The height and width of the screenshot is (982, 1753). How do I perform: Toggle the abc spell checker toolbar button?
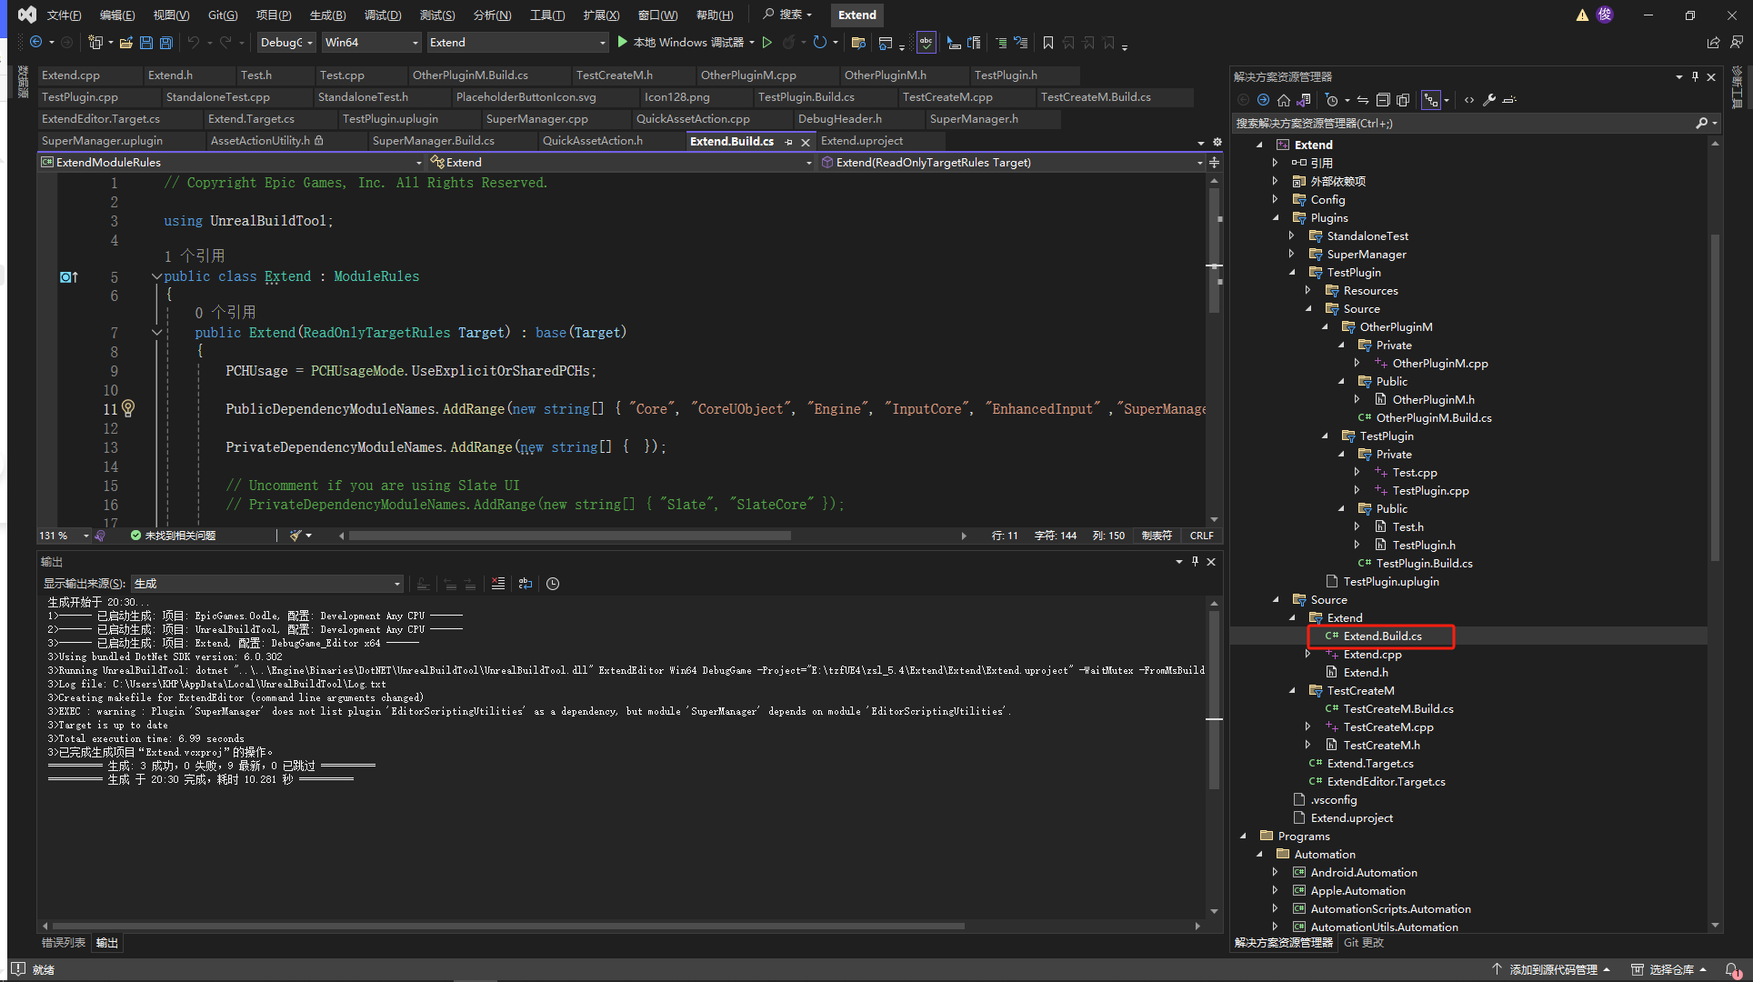pyautogui.click(x=926, y=43)
